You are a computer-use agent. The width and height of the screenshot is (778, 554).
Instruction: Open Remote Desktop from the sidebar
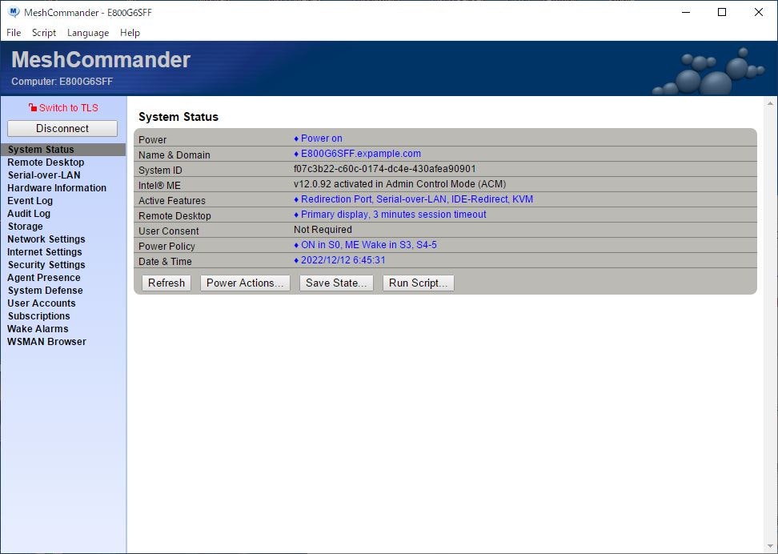click(46, 163)
